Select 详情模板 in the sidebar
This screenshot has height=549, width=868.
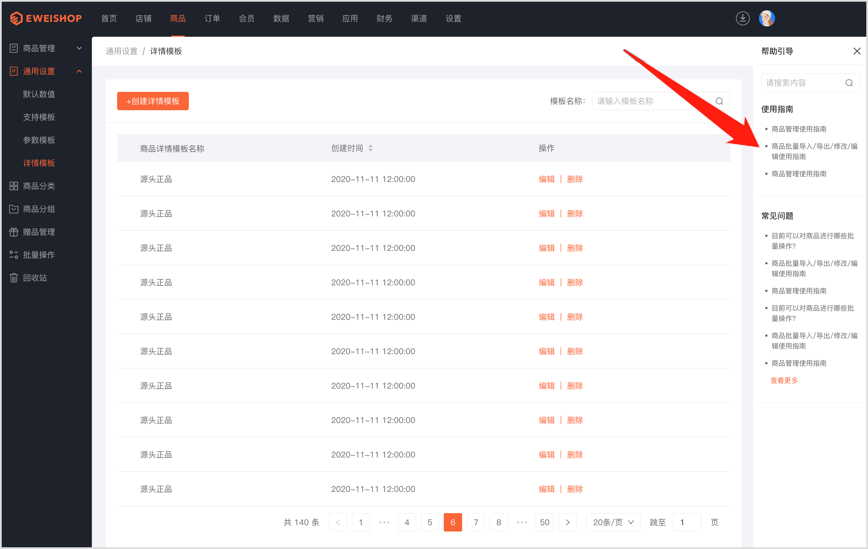39,163
